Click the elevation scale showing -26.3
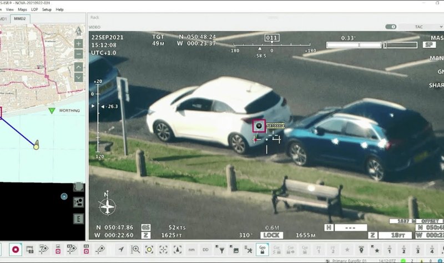The width and height of the screenshot is (444, 263). pyautogui.click(x=99, y=119)
